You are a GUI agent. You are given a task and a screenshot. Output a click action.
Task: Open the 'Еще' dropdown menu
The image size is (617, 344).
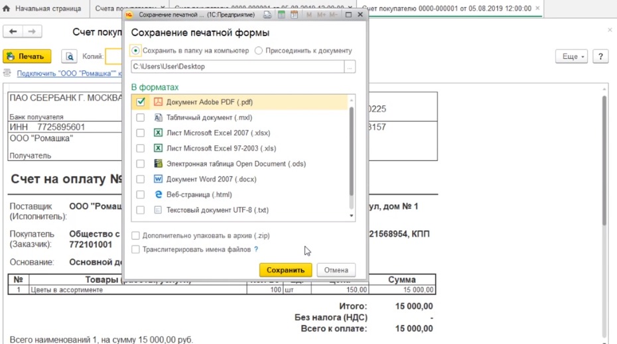click(573, 57)
